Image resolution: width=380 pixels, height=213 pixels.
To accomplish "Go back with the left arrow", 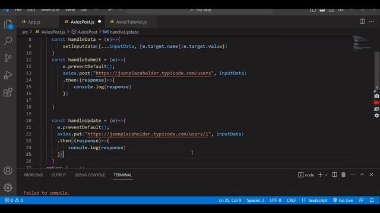I will pyautogui.click(x=110, y=10).
